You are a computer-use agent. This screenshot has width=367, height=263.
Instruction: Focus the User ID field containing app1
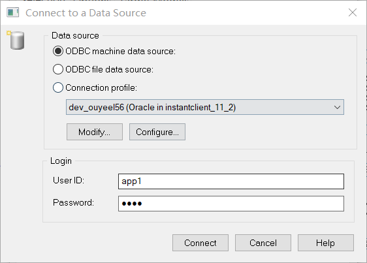231,181
